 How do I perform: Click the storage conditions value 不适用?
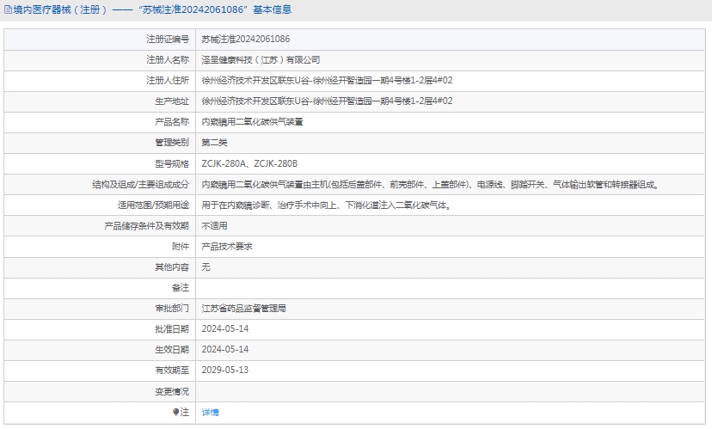click(213, 225)
